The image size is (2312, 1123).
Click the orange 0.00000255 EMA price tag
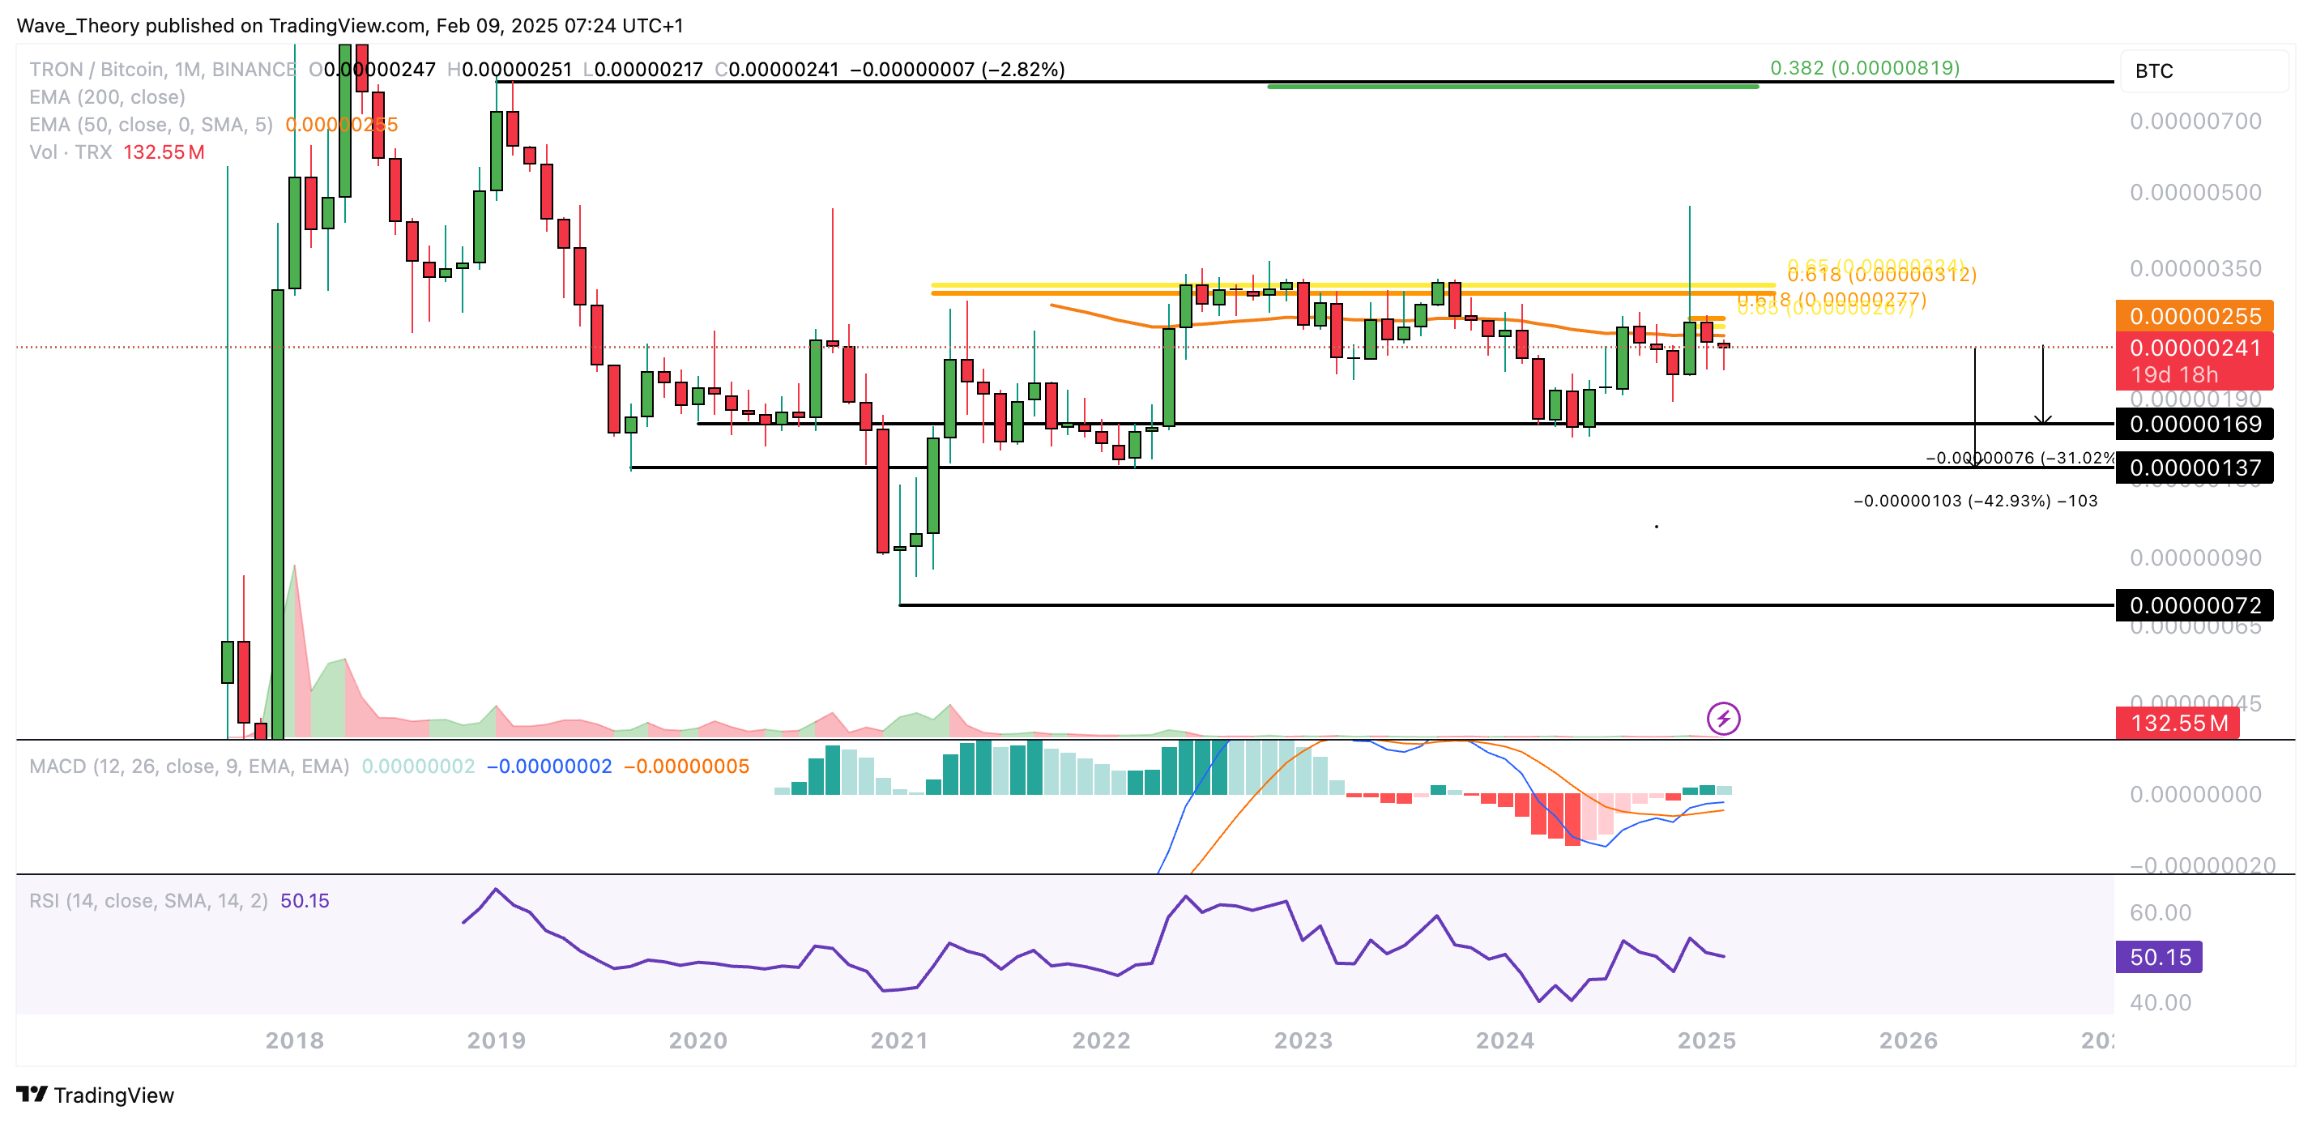(x=2194, y=316)
